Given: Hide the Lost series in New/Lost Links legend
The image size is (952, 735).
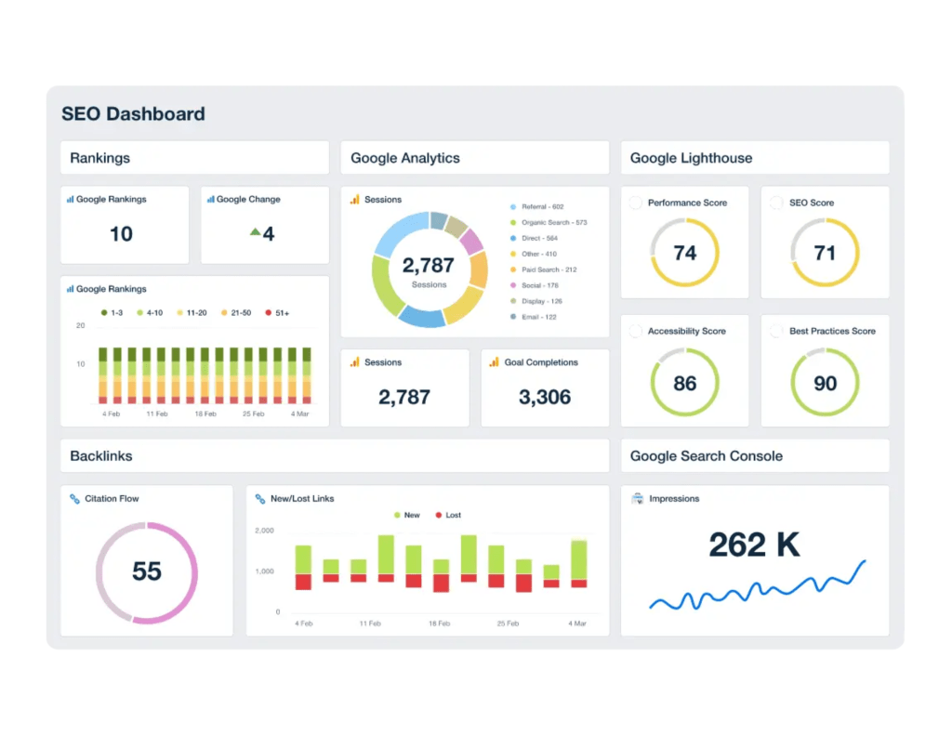Looking at the screenshot, I should click(x=446, y=515).
